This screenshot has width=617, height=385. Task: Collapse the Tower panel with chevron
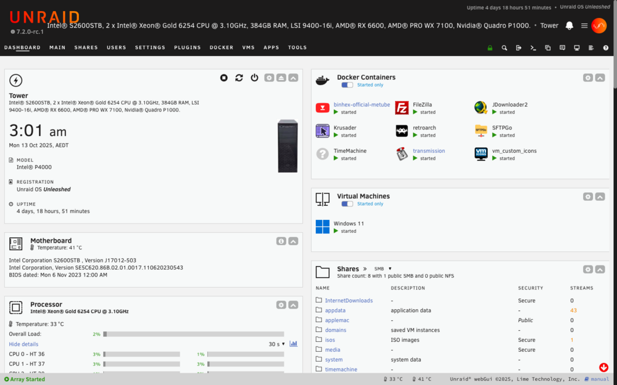pos(293,78)
